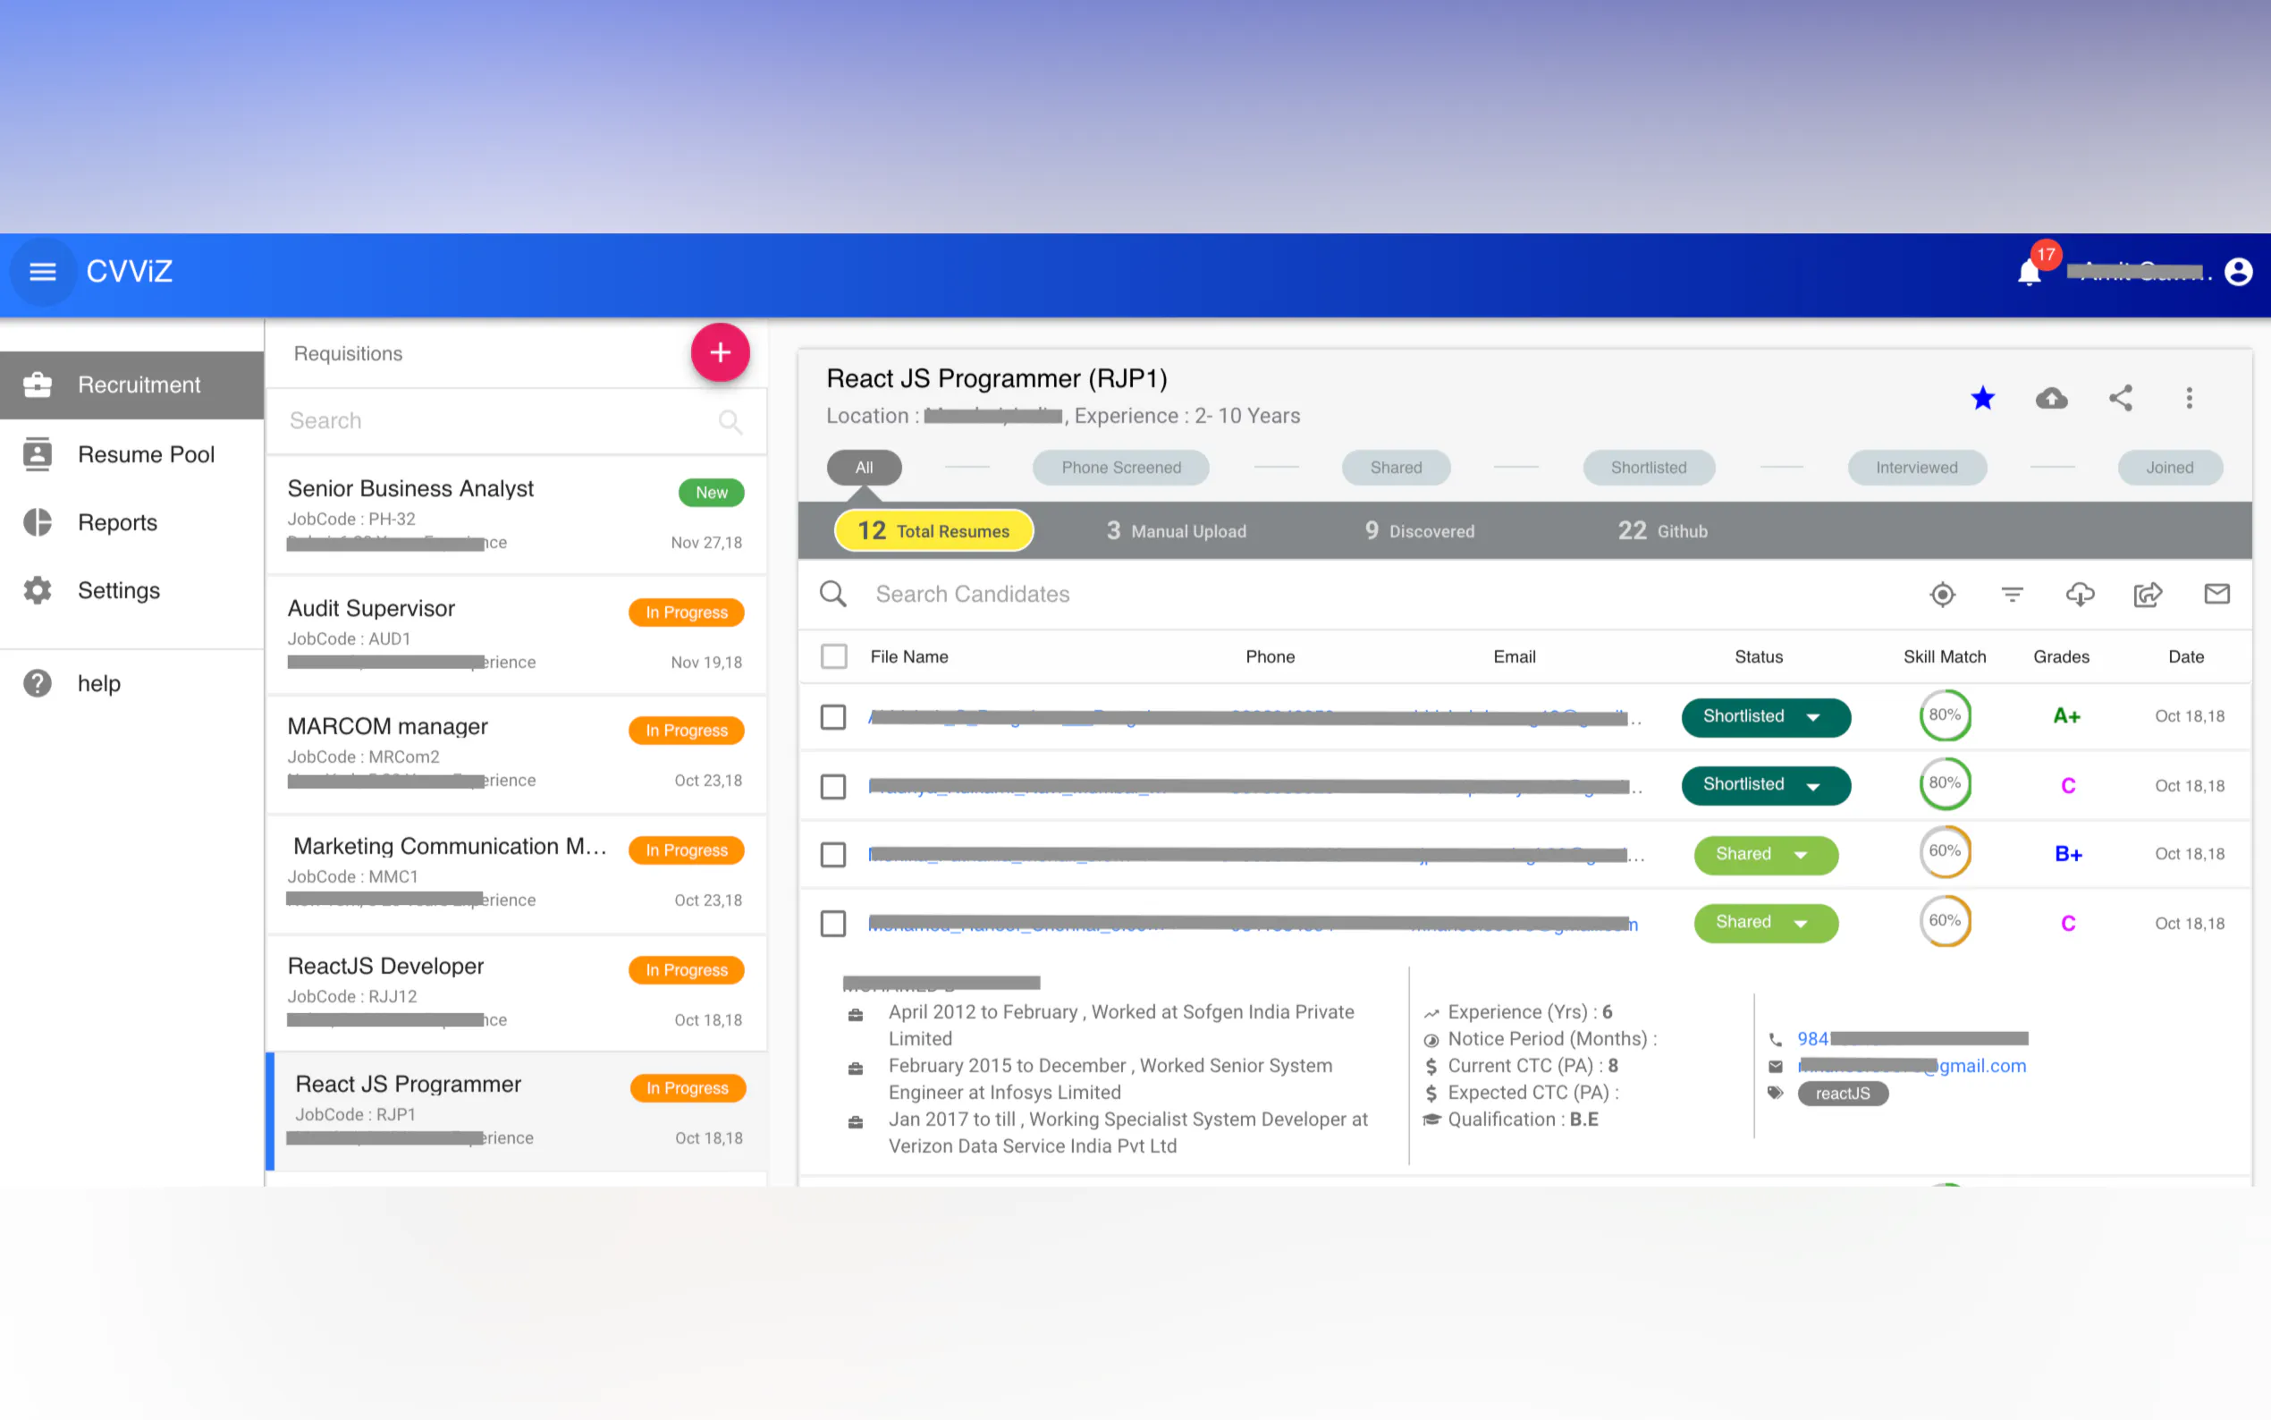2271x1420 pixels.
Task: Click the filter list icon
Action: coord(2011,595)
